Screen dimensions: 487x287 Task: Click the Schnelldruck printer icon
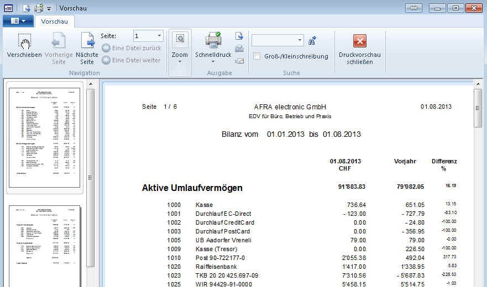coord(213,40)
